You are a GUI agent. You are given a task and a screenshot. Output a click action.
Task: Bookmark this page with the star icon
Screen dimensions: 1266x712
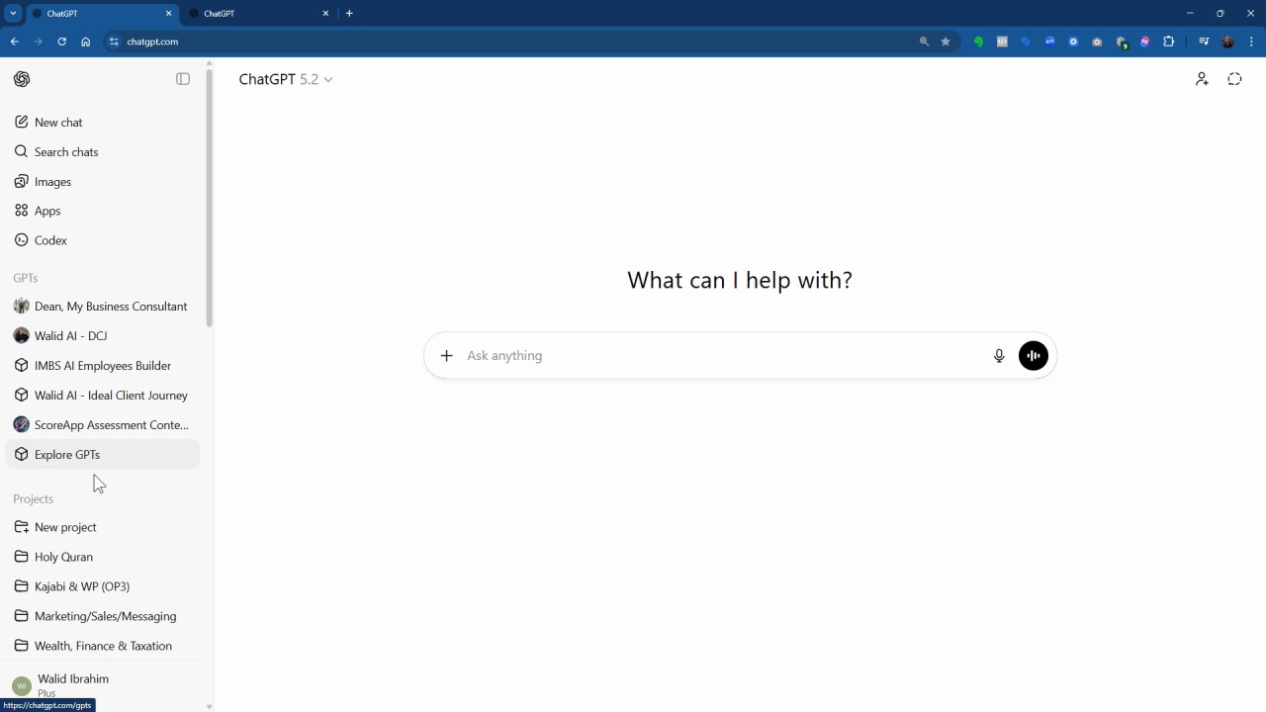(946, 42)
